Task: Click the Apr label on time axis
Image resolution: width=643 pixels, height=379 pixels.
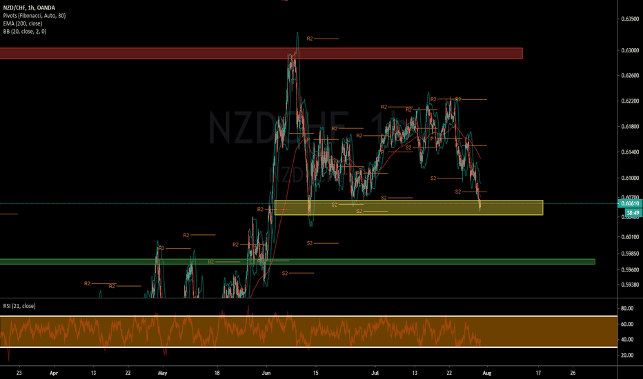Action: [x=54, y=373]
